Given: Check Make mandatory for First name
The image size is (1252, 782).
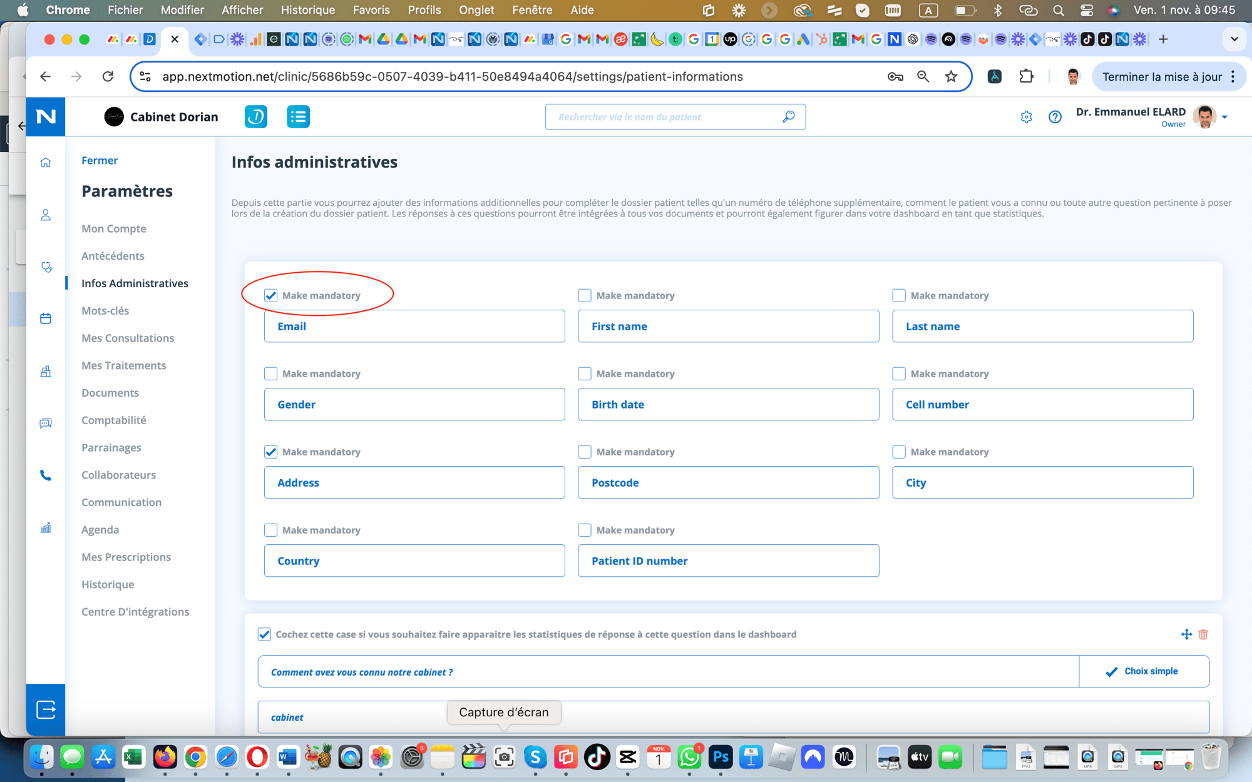Looking at the screenshot, I should click(x=585, y=295).
